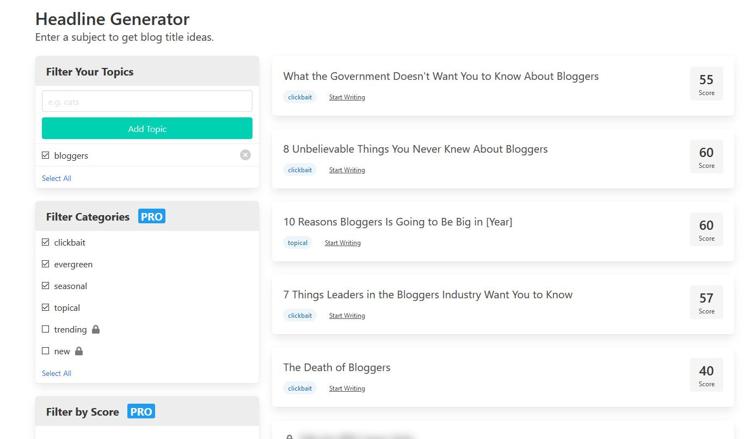Enable the trending category checkbox
The height and width of the screenshot is (439, 751).
pyautogui.click(x=46, y=329)
